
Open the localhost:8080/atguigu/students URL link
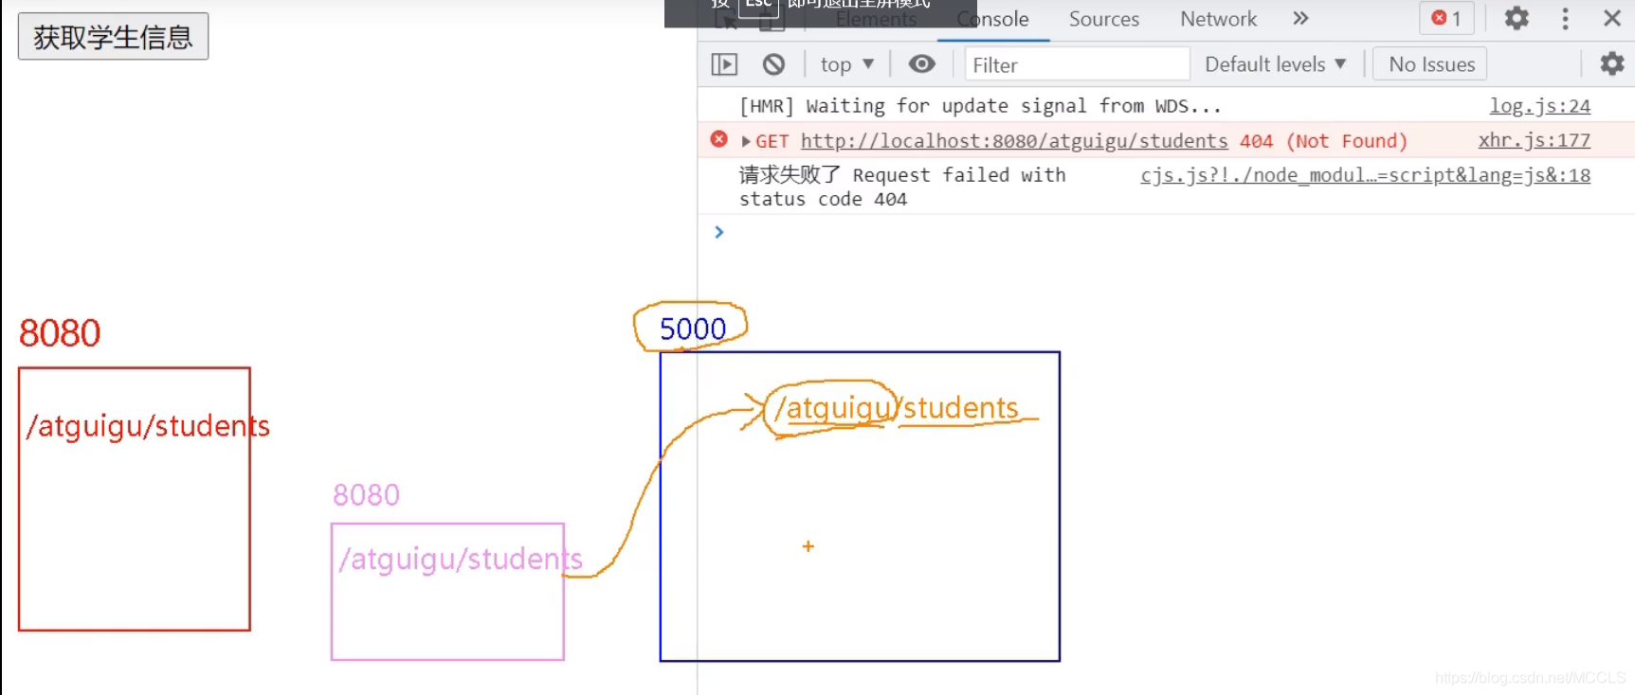point(1014,141)
